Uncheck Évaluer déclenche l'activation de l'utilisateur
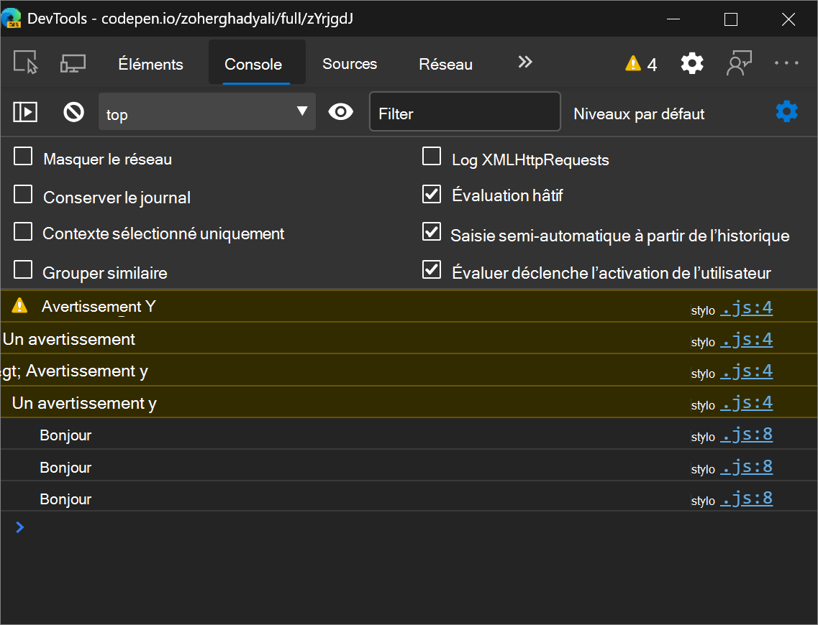Image resolution: width=818 pixels, height=625 pixels. tap(432, 270)
